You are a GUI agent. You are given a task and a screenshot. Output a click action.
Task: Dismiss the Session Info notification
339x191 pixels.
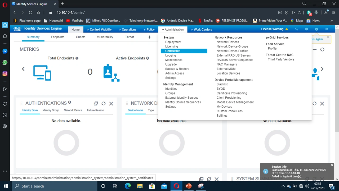tap(332, 165)
